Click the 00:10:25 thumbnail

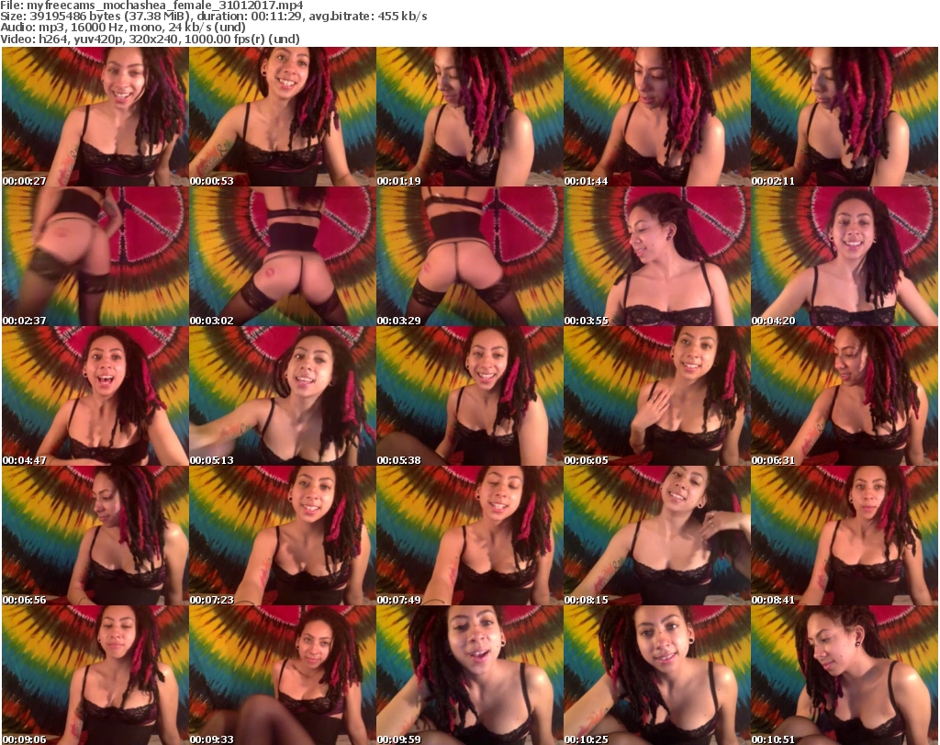(x=656, y=675)
